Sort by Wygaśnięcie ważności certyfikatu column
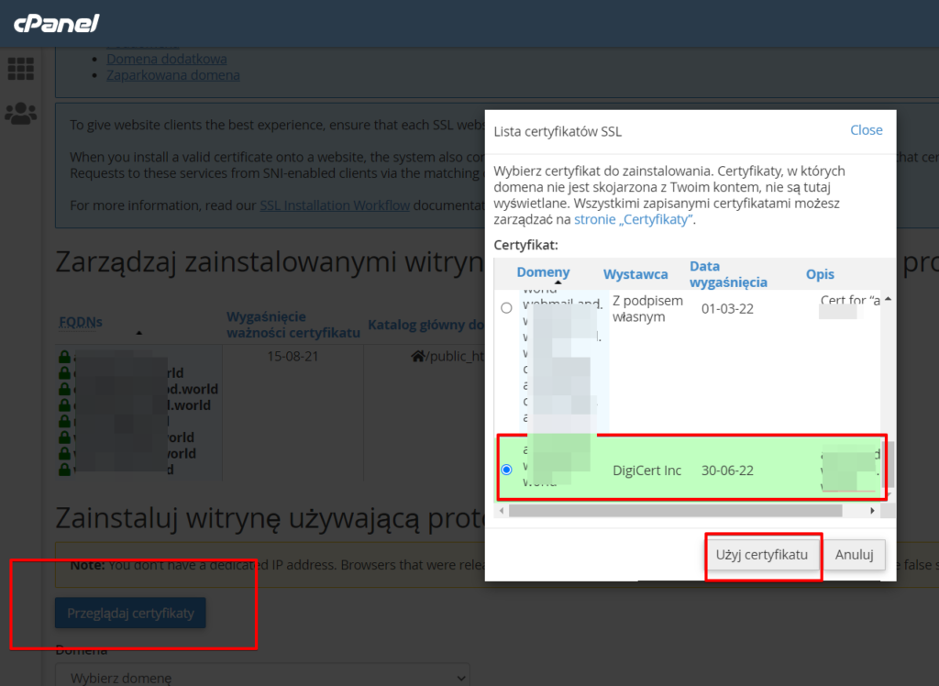Viewport: 939px width, 686px height. click(293, 324)
